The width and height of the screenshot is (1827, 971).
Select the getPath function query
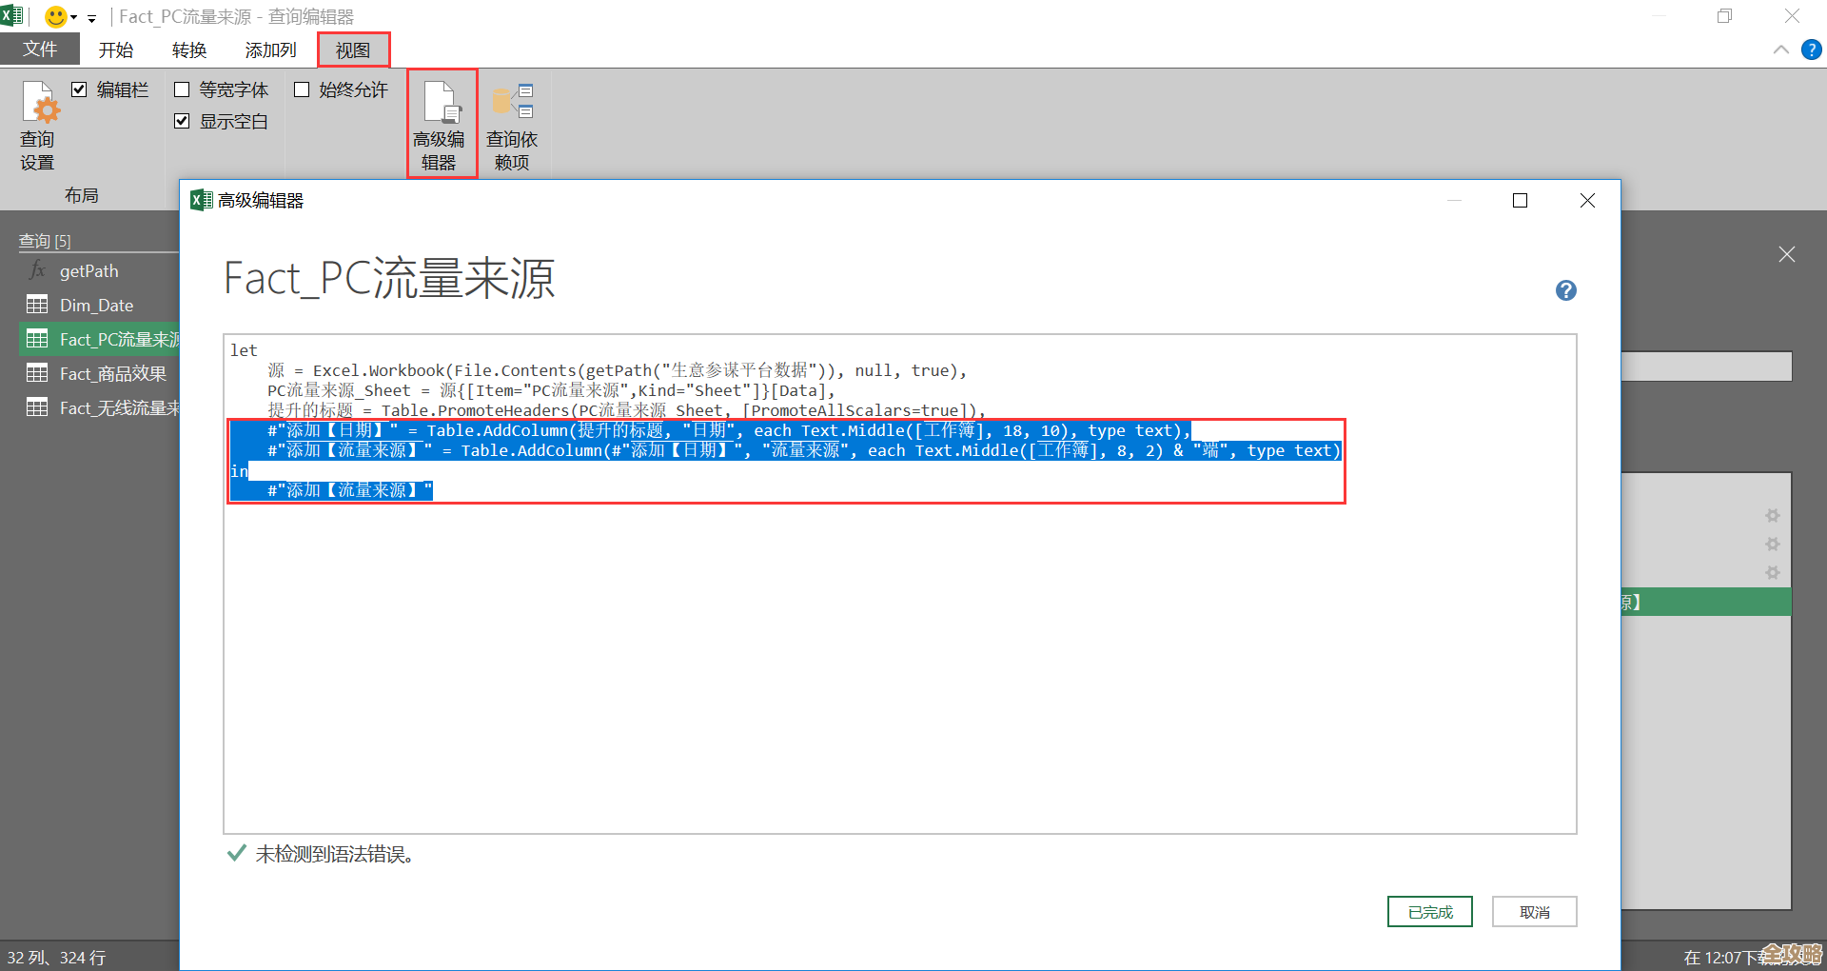tap(88, 271)
